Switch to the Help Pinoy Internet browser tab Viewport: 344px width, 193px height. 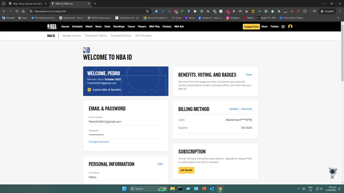[28, 4]
